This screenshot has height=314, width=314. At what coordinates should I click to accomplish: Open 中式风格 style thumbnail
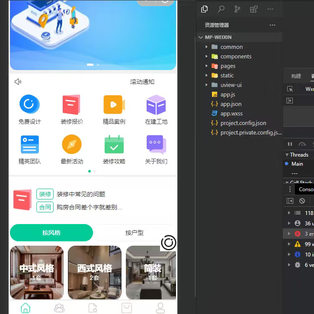(37, 272)
